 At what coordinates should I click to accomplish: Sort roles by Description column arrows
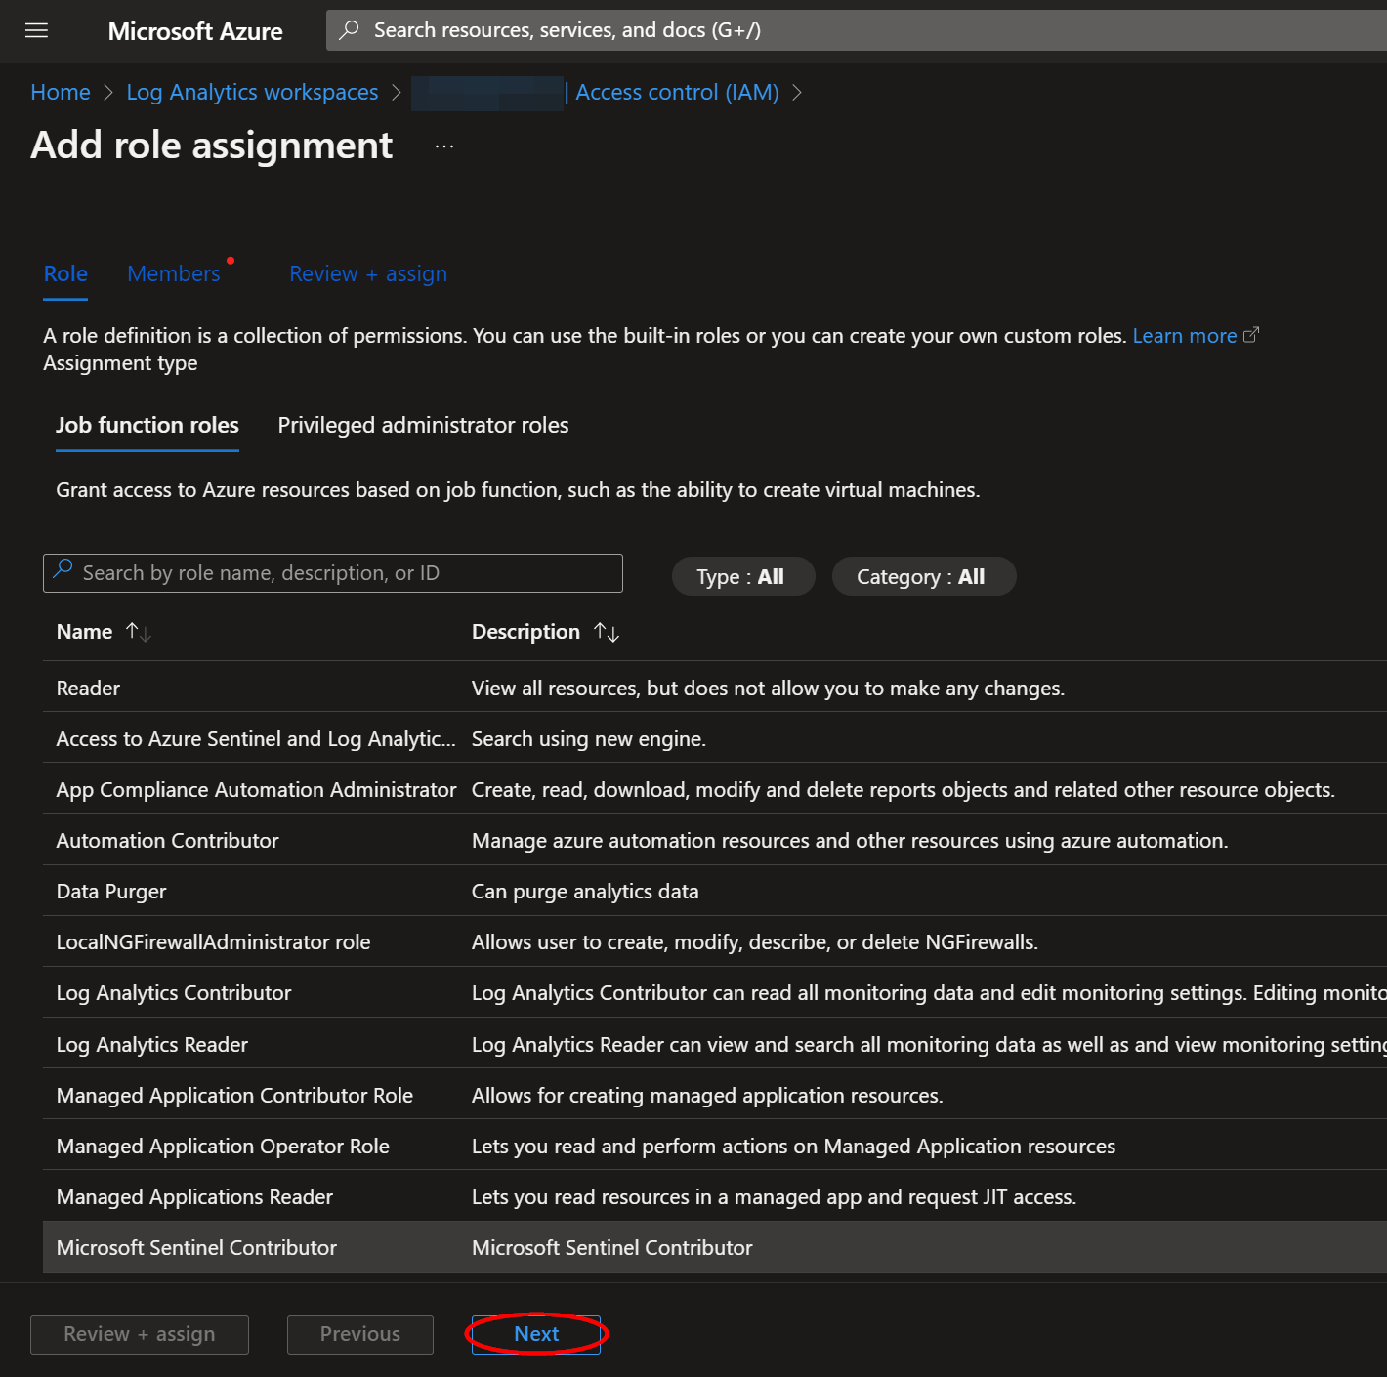coord(607,632)
